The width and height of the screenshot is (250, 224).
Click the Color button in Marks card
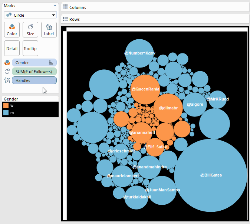[x=12, y=30]
